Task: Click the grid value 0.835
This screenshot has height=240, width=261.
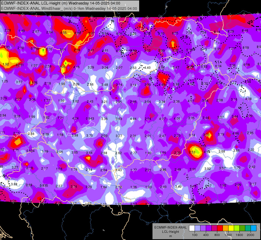Action: pyautogui.click(x=44, y=186)
